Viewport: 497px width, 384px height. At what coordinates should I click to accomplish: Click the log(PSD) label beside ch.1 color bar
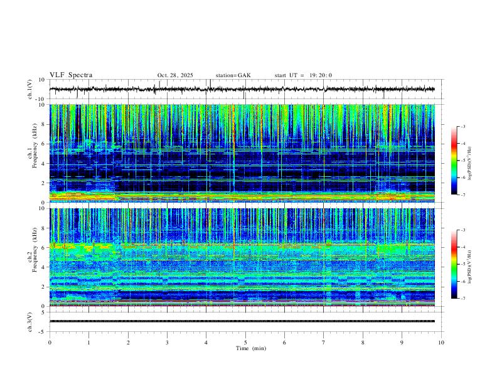(x=469, y=163)
